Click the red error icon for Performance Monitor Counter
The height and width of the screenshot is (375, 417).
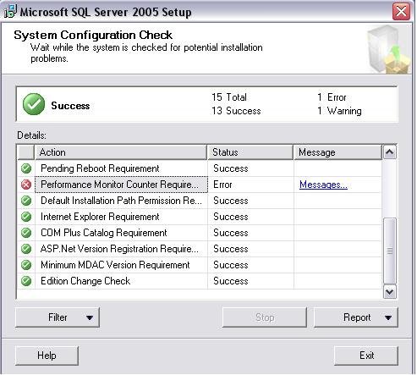(26, 185)
